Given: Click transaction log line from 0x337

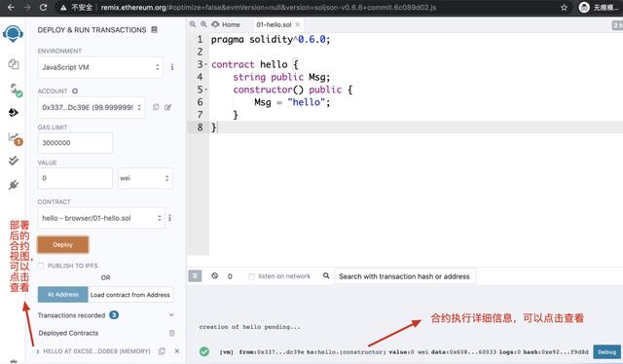Looking at the screenshot, I should 404,352.
